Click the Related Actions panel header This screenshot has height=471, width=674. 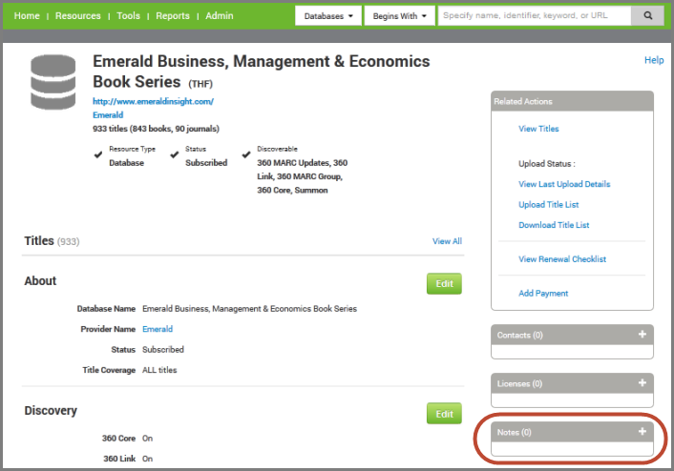[572, 101]
